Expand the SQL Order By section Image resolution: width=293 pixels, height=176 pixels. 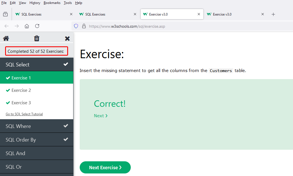[x=37, y=140]
